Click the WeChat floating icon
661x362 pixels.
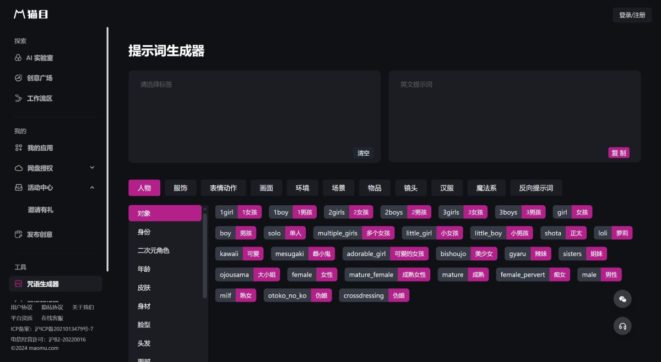(x=622, y=299)
